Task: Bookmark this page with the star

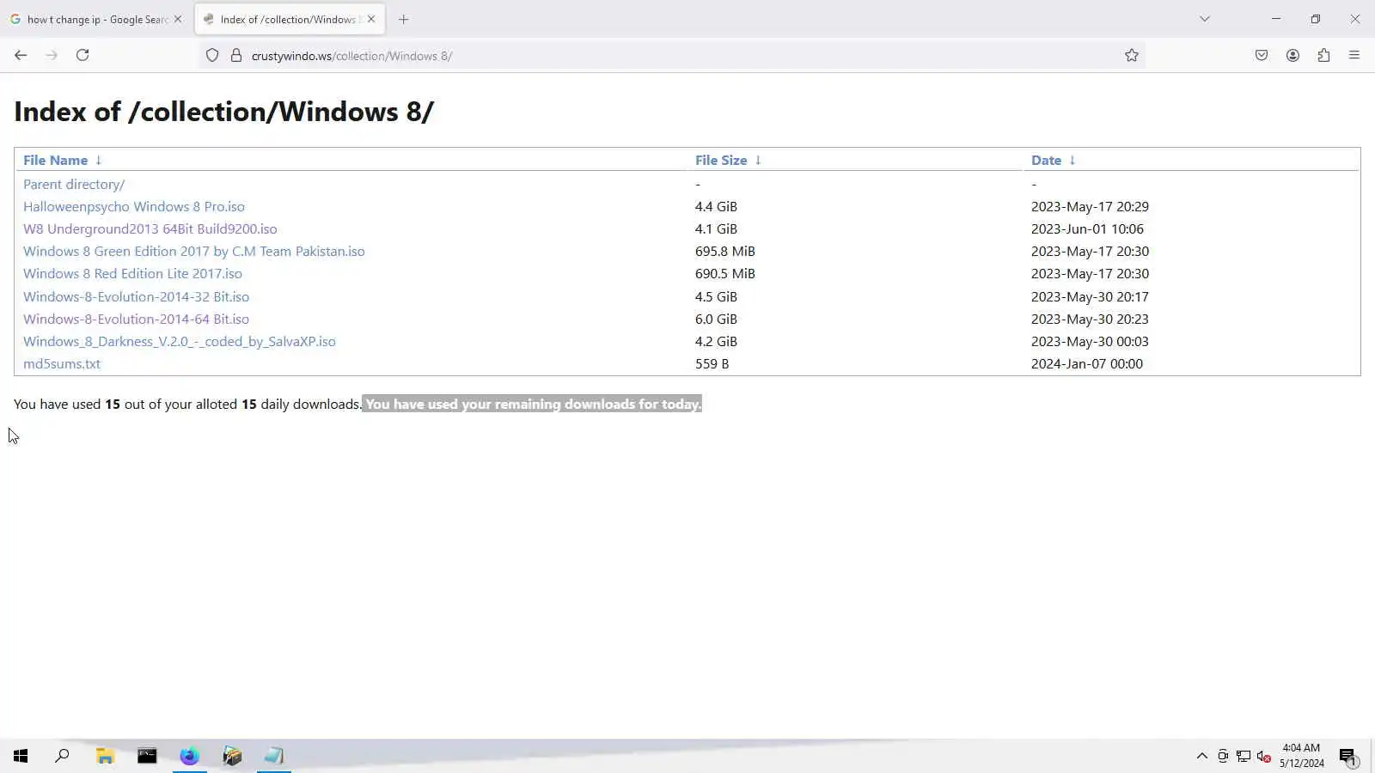Action: coord(1132,56)
